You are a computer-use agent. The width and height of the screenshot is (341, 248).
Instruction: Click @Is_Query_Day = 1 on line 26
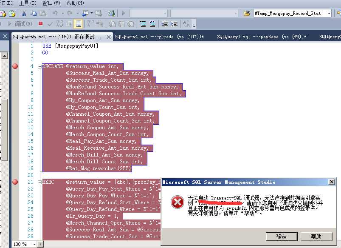pos(92,216)
